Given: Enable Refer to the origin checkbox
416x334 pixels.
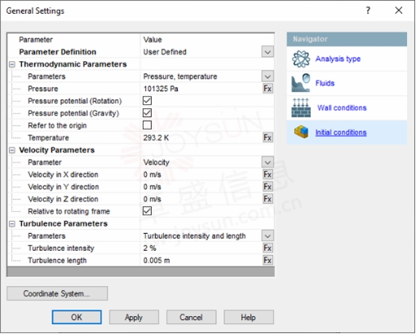Looking at the screenshot, I should click(x=147, y=125).
